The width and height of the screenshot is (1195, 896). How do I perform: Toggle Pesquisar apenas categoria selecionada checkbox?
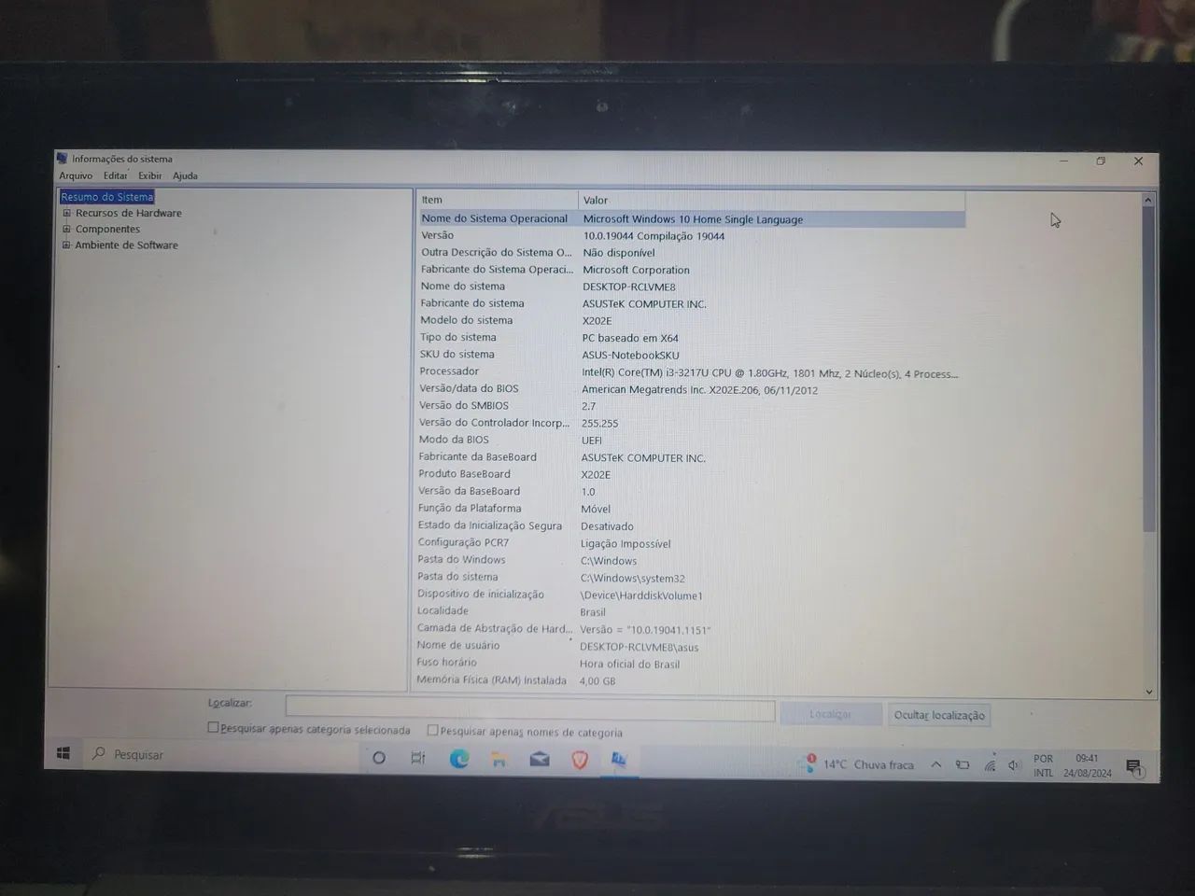coord(213,727)
